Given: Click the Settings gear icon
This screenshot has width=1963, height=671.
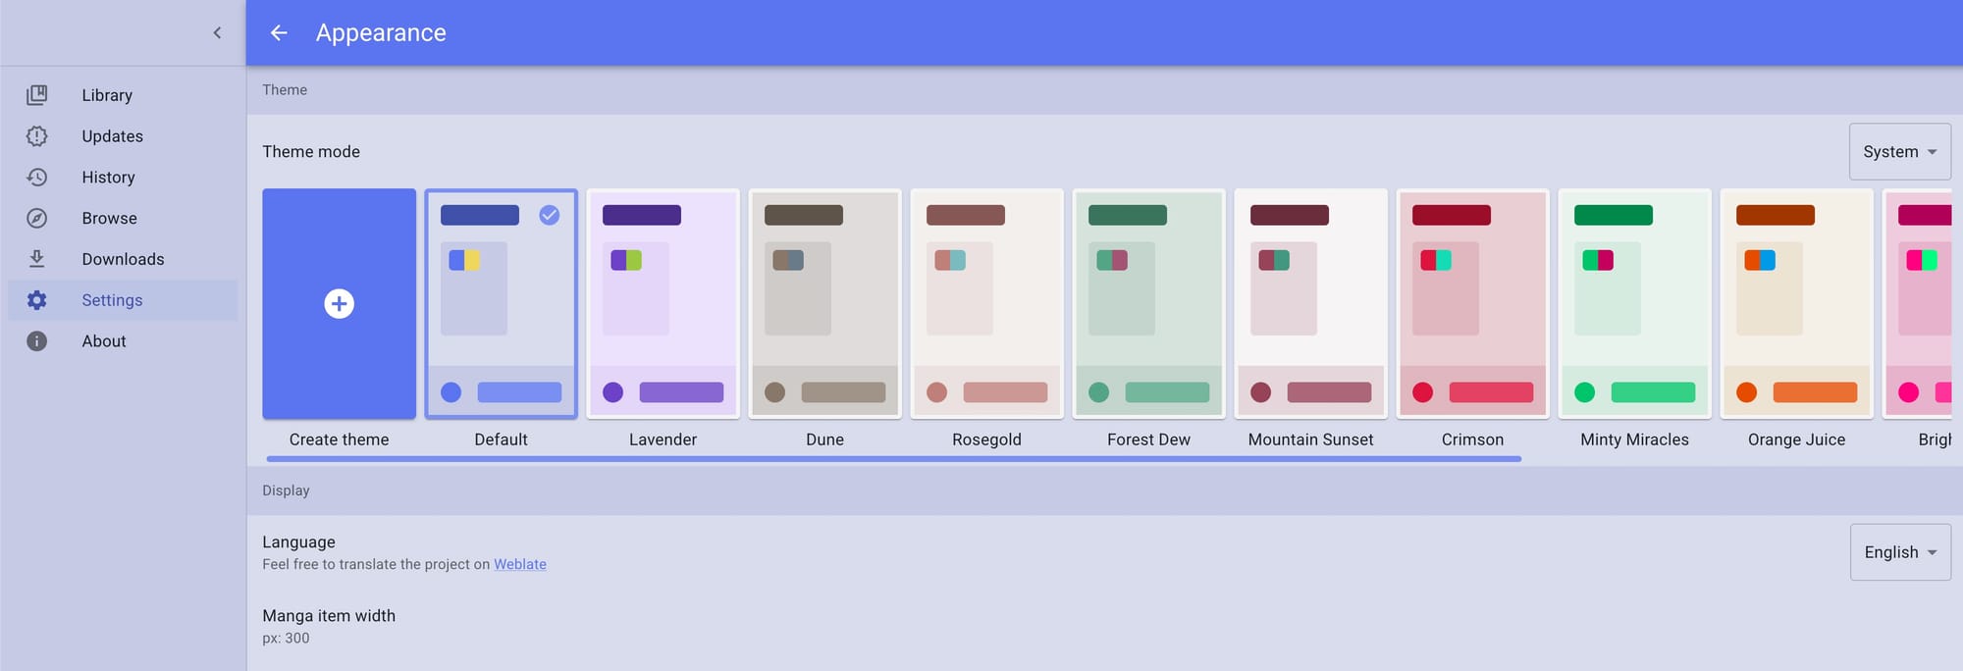Looking at the screenshot, I should coord(36,300).
